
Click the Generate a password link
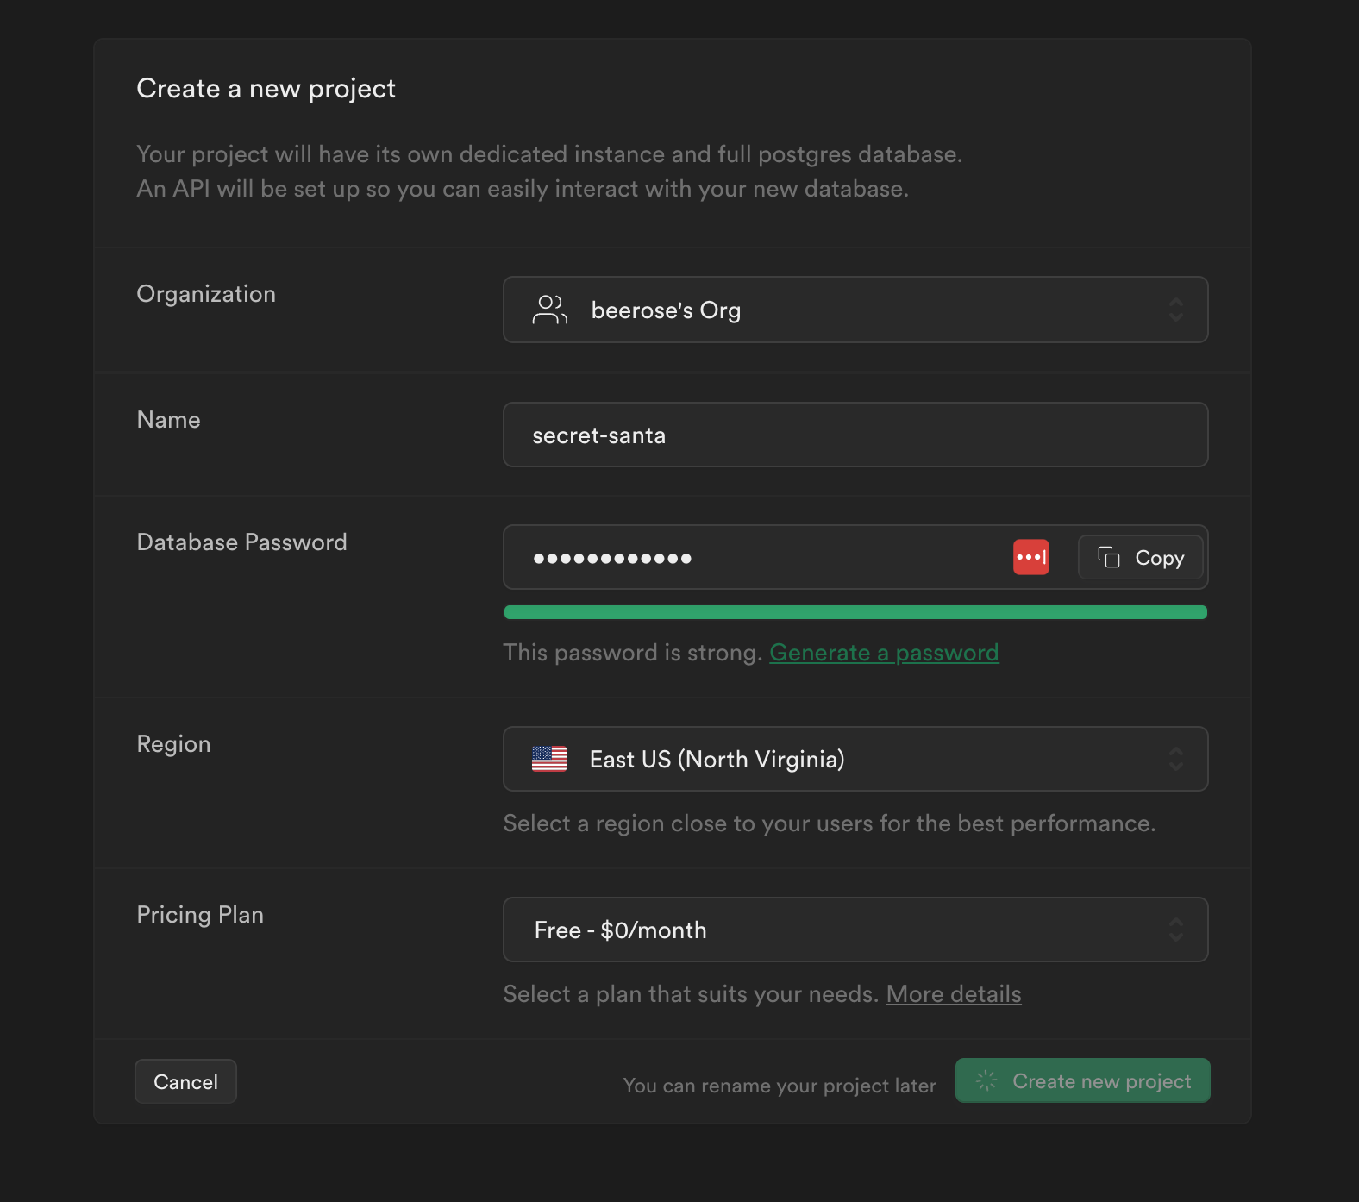[x=884, y=653]
